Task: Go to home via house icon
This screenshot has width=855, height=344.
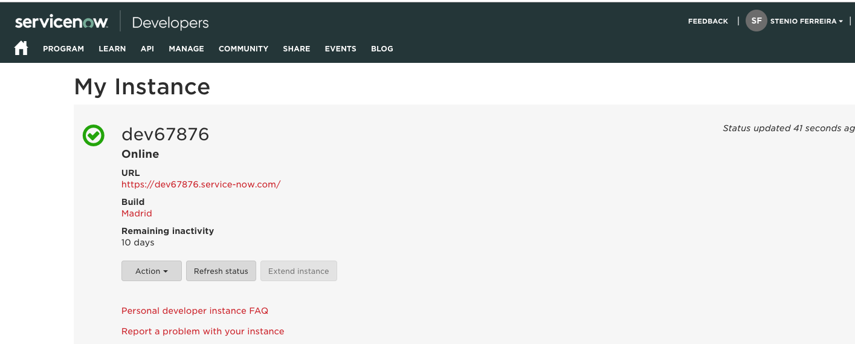Action: pos(21,48)
